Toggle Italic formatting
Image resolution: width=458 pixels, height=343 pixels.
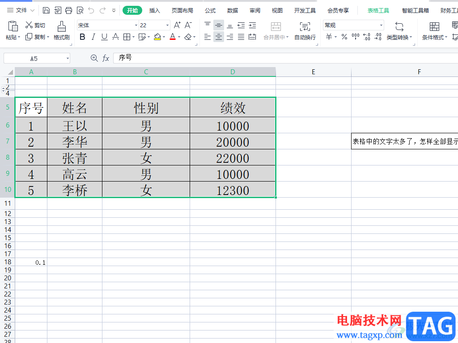pyautogui.click(x=93, y=37)
